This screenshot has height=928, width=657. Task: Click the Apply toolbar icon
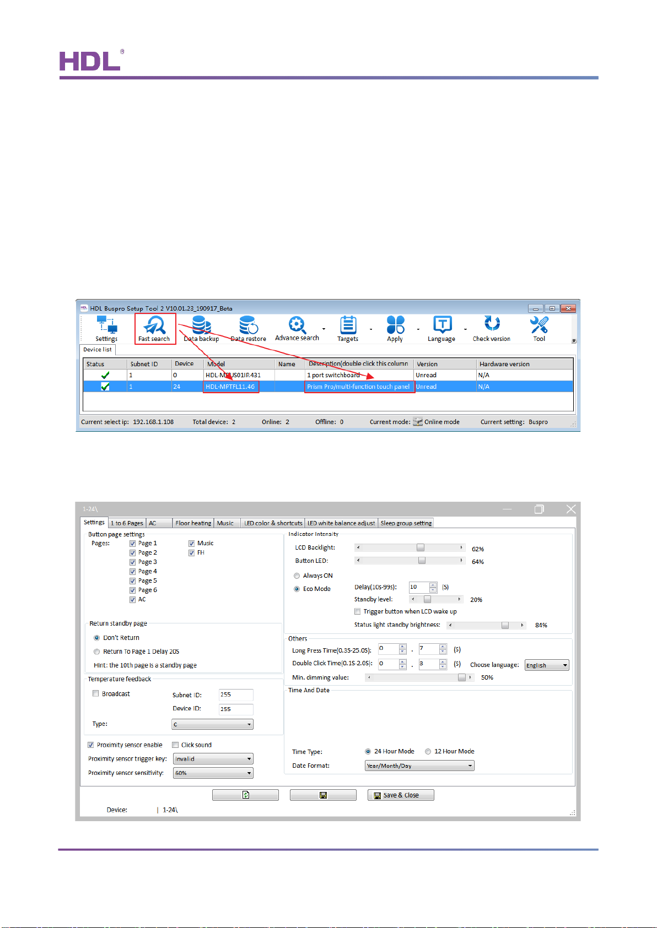click(395, 325)
